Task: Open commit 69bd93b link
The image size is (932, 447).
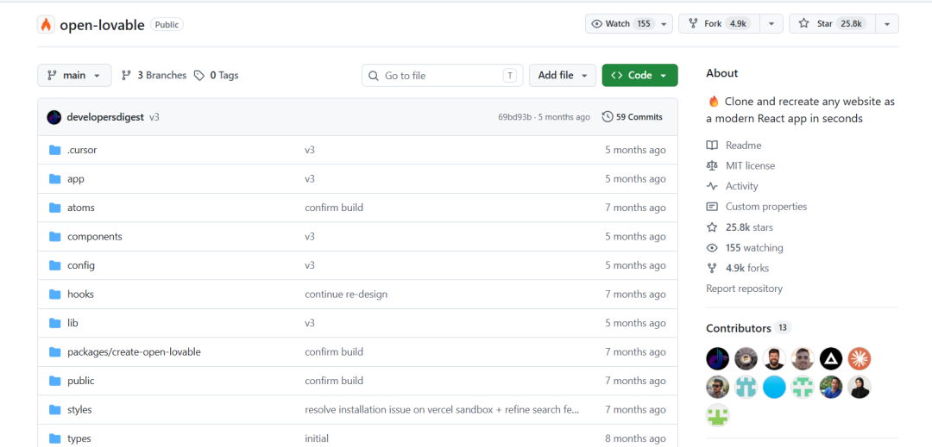Action: tap(514, 117)
